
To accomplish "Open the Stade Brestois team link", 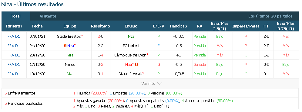I will click(x=69, y=36).
